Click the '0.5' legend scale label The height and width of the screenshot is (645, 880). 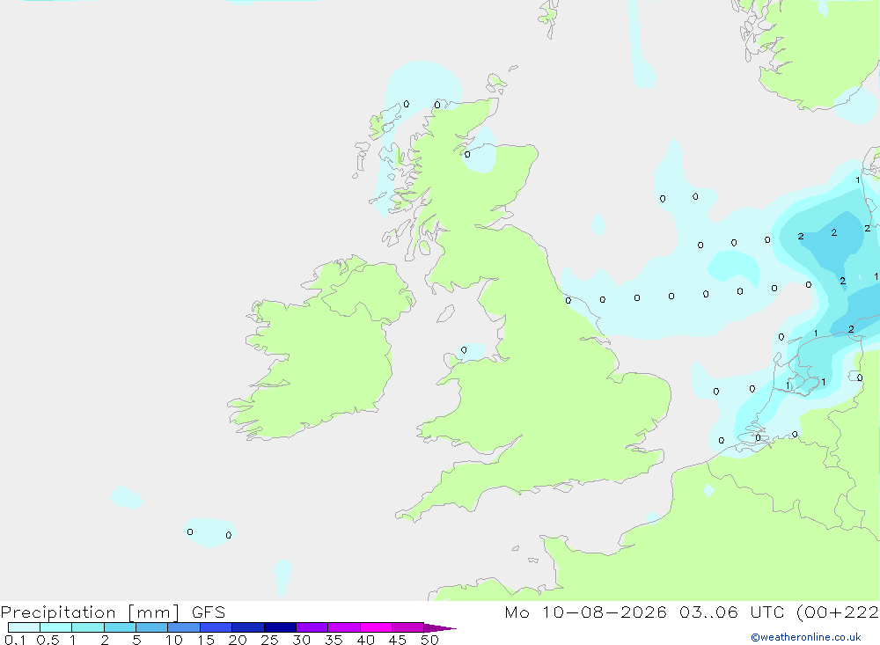click(x=48, y=640)
